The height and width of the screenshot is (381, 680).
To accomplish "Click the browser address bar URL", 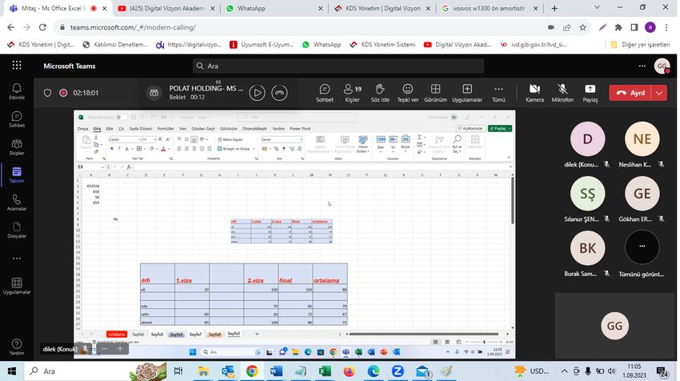I will click(x=133, y=27).
